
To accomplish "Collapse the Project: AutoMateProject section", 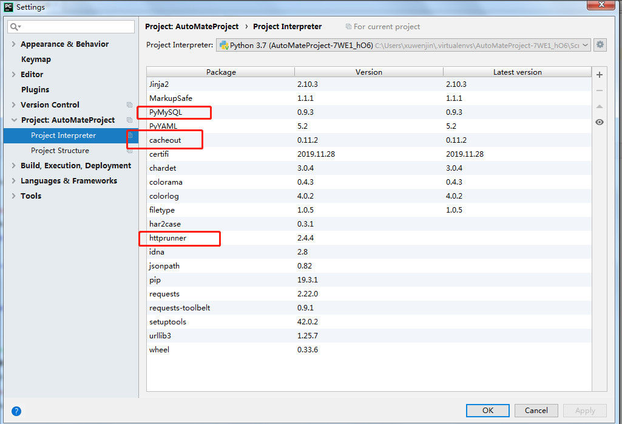I will pyautogui.click(x=15, y=120).
